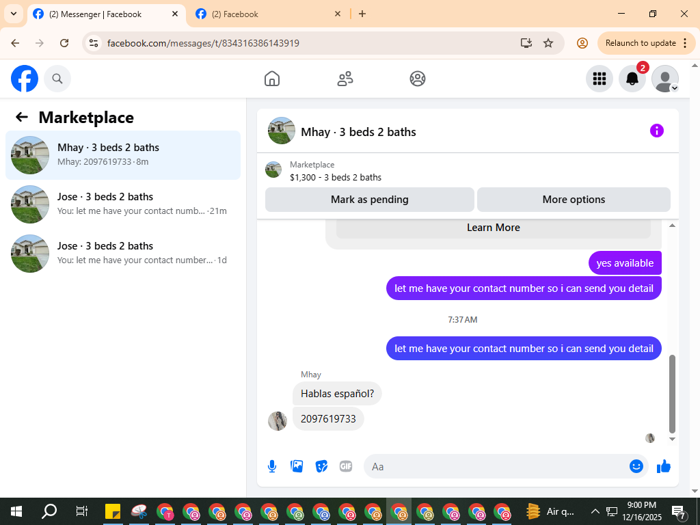Choose a GIF icon
Image resolution: width=700 pixels, height=525 pixels.
346,466
